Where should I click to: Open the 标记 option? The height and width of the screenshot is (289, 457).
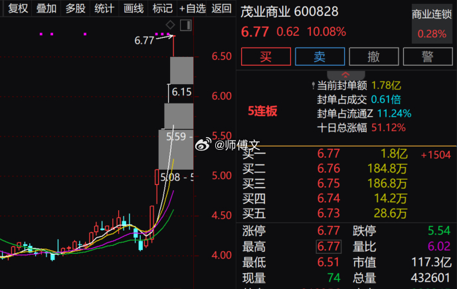[162, 9]
